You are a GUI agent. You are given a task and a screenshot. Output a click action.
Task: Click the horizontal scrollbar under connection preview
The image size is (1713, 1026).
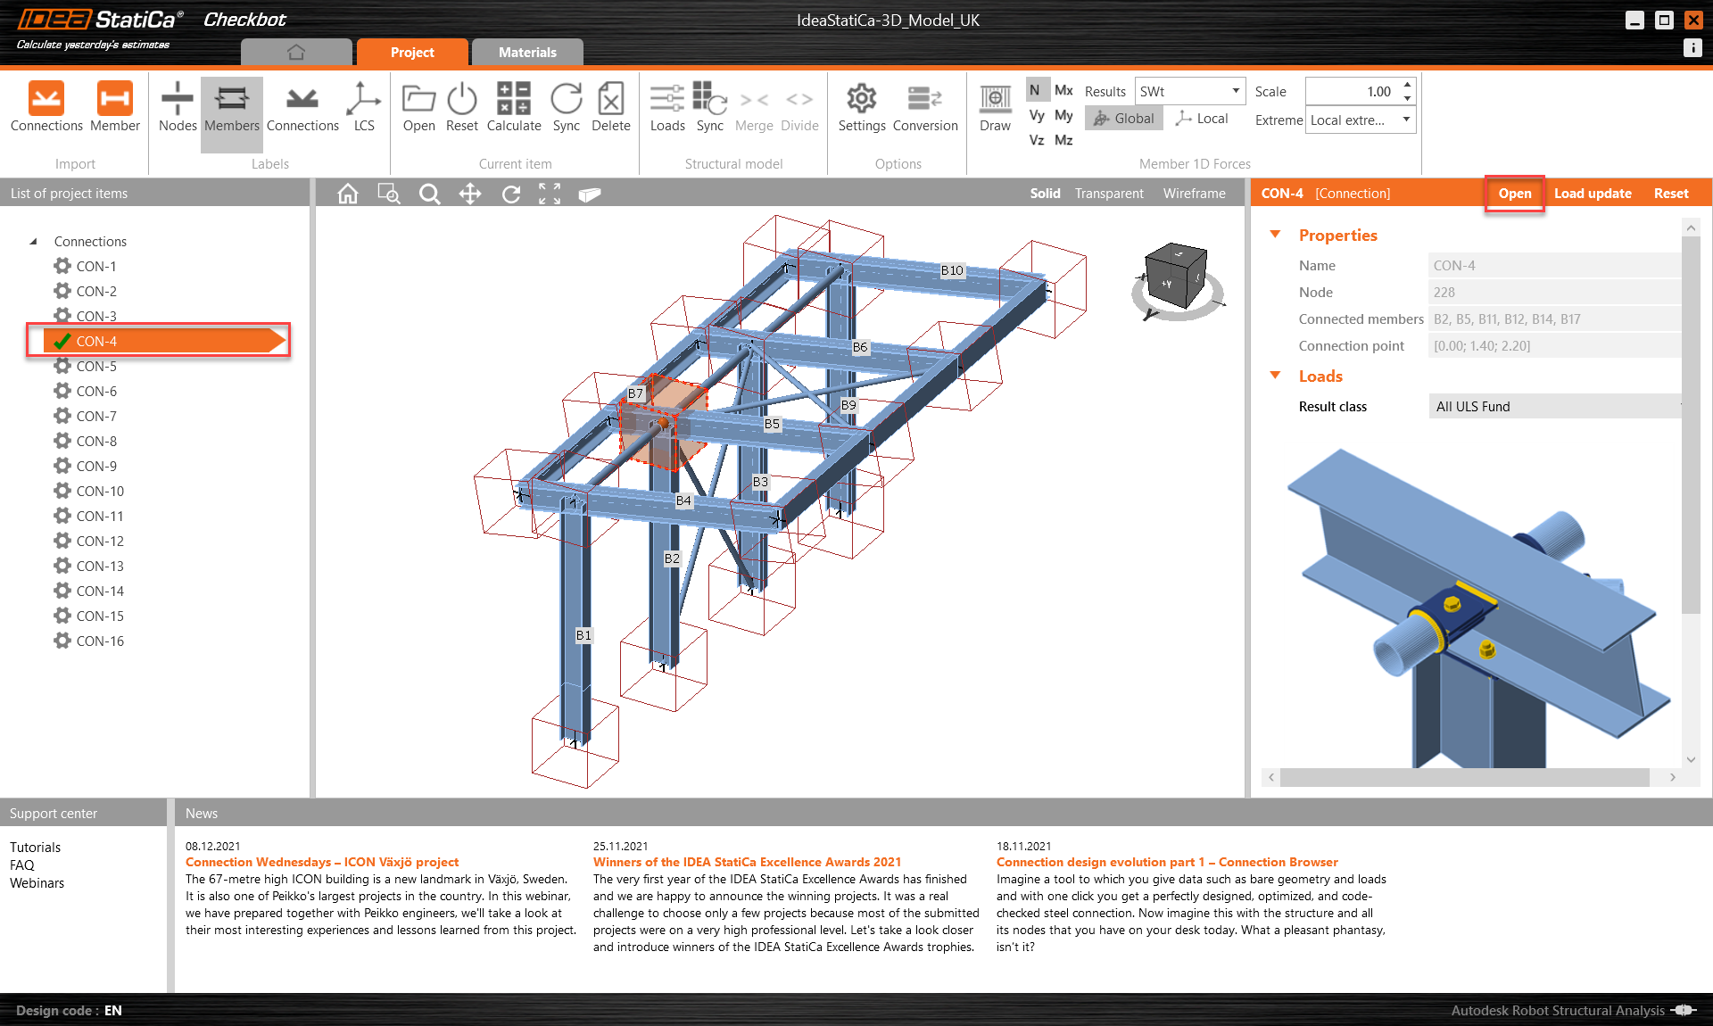(1463, 777)
